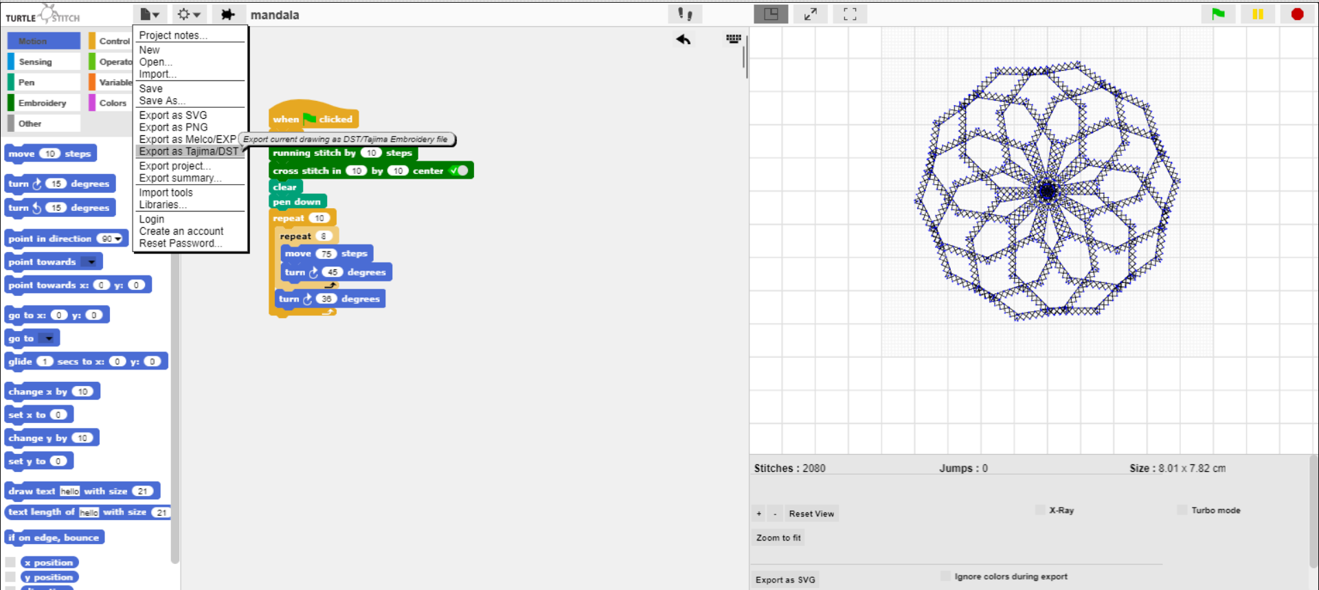Select Colors block category
1319x590 pixels.
[111, 103]
